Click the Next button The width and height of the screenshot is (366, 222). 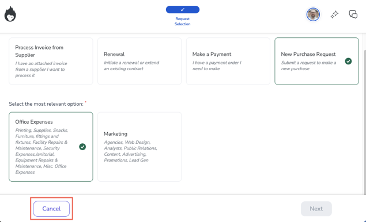pos(316,209)
